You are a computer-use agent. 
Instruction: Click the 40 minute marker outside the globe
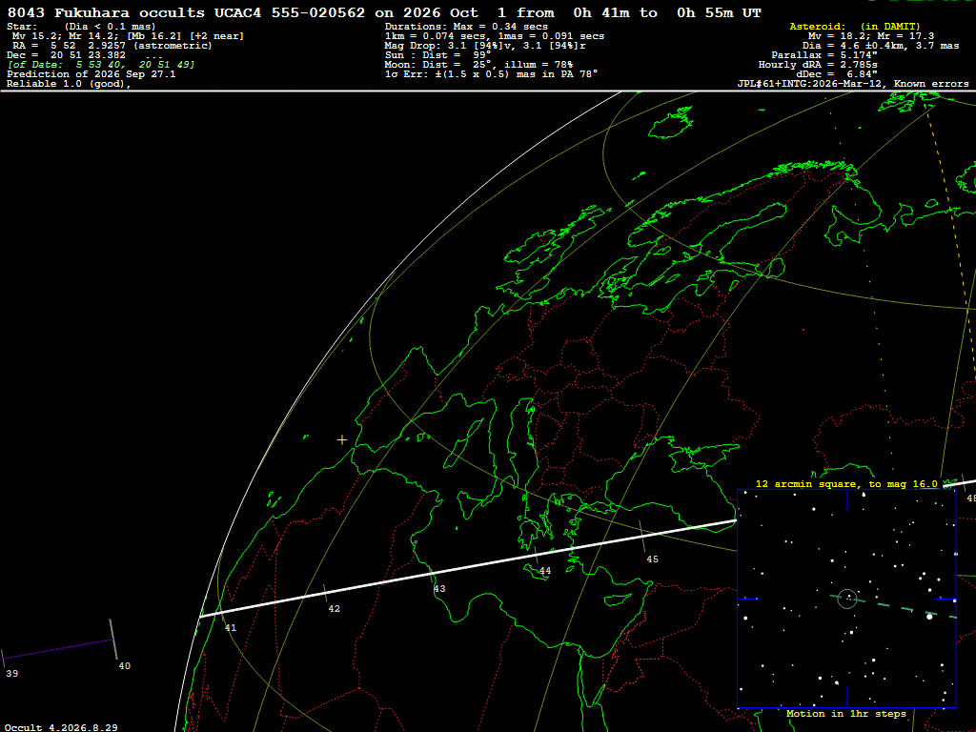click(x=113, y=640)
